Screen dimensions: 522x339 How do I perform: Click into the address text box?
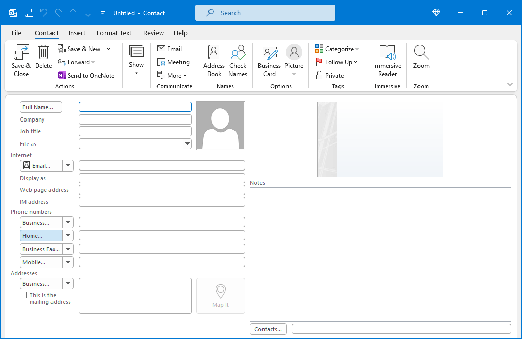pyautogui.click(x=135, y=296)
